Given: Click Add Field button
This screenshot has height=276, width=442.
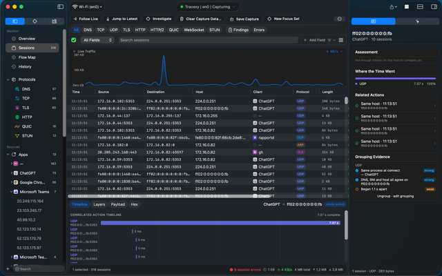Looking at the screenshot, I should pos(314,40).
